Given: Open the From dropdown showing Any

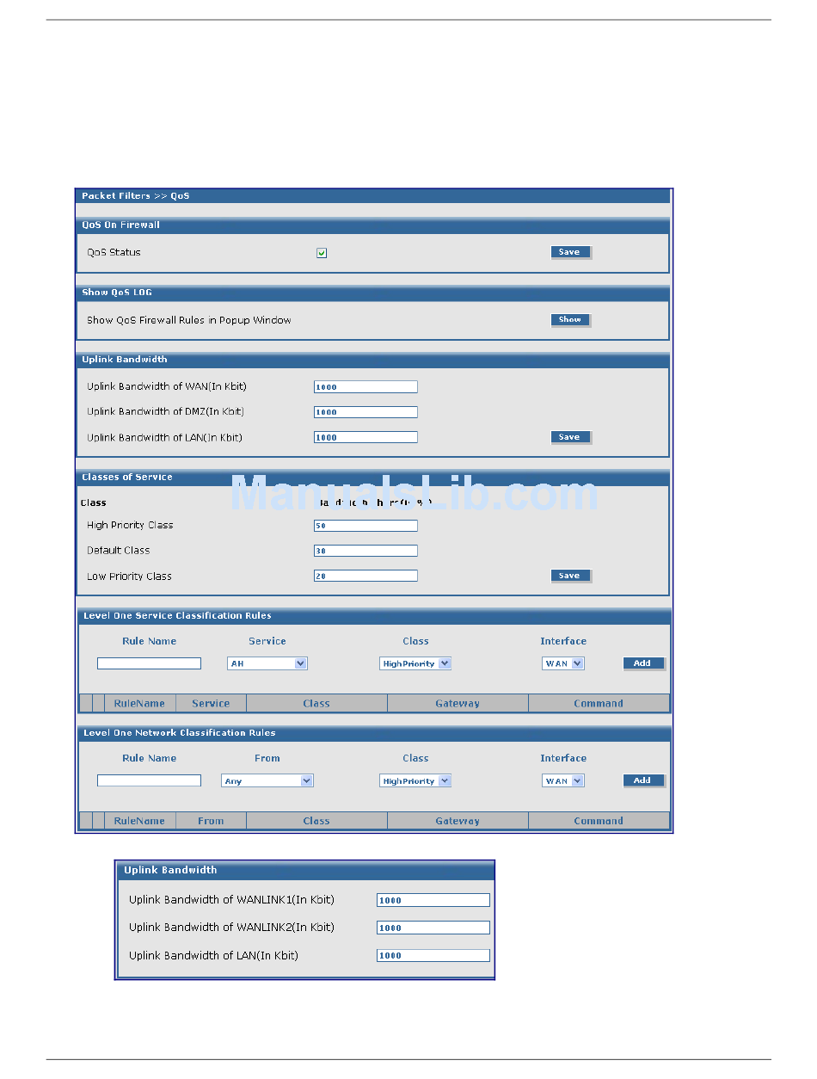Looking at the screenshot, I should 267,780.
